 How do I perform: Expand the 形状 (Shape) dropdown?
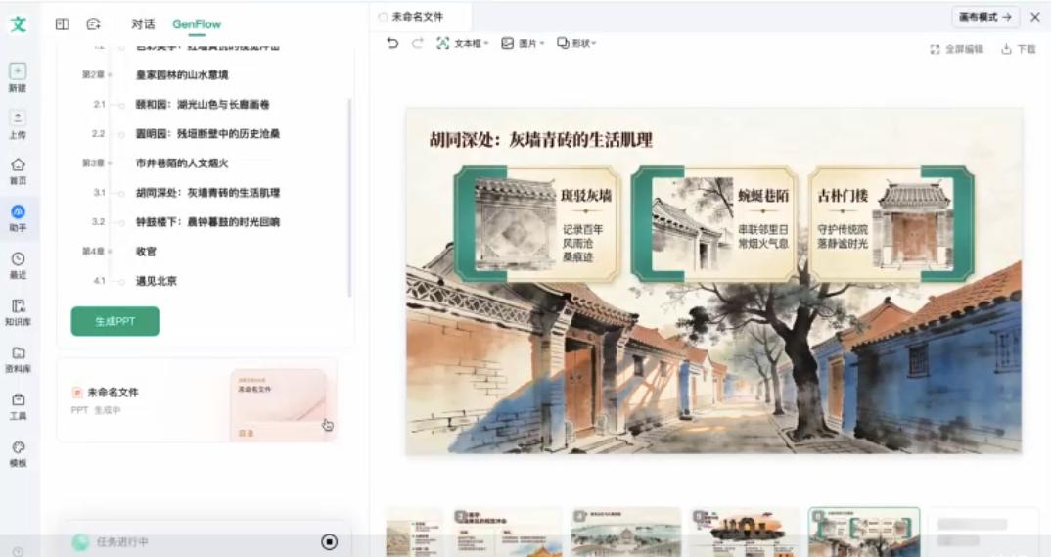(576, 43)
